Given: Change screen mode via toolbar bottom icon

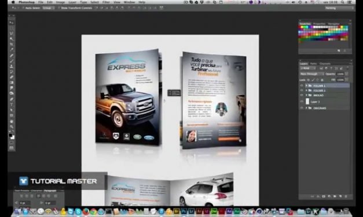Looking at the screenshot, I should [12, 148].
